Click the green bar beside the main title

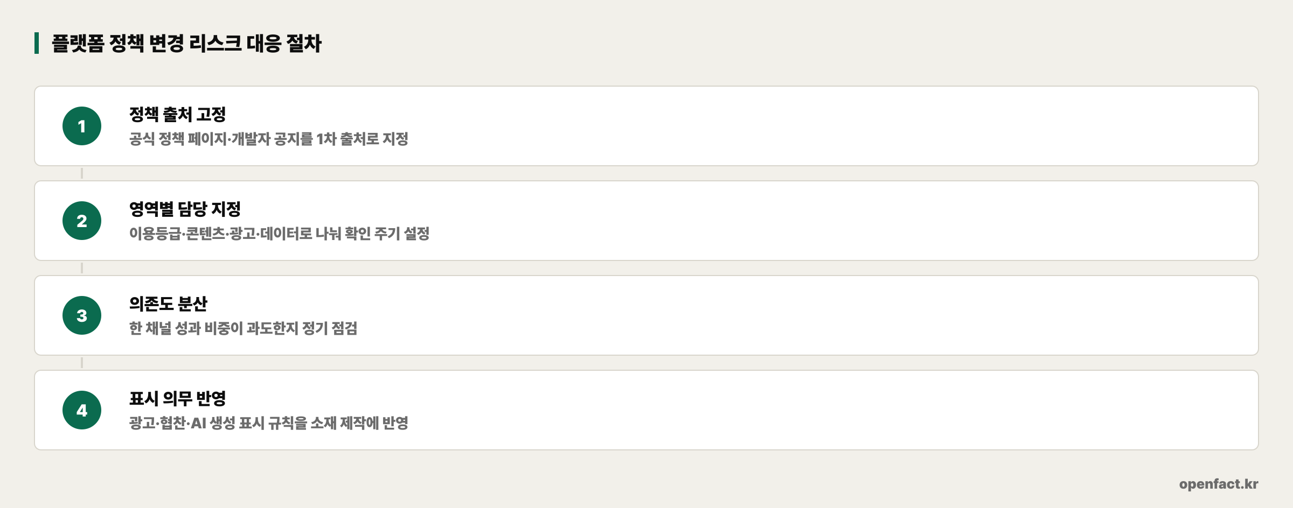[37, 43]
